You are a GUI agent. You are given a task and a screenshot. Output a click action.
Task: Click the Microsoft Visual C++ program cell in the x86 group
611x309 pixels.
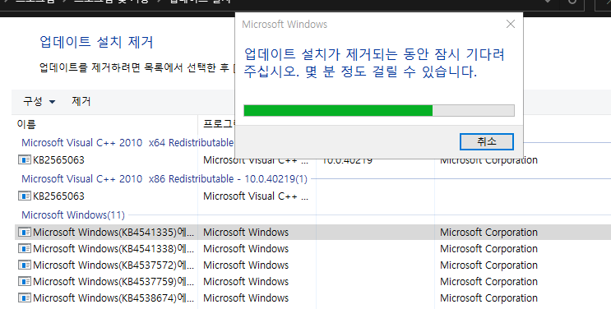[x=256, y=196]
